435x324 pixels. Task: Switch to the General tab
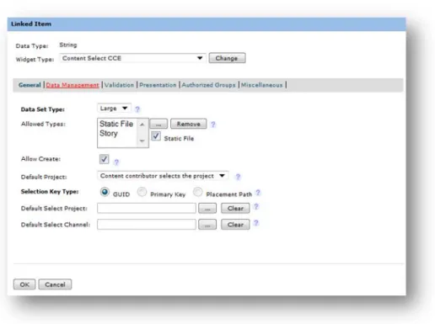30,85
